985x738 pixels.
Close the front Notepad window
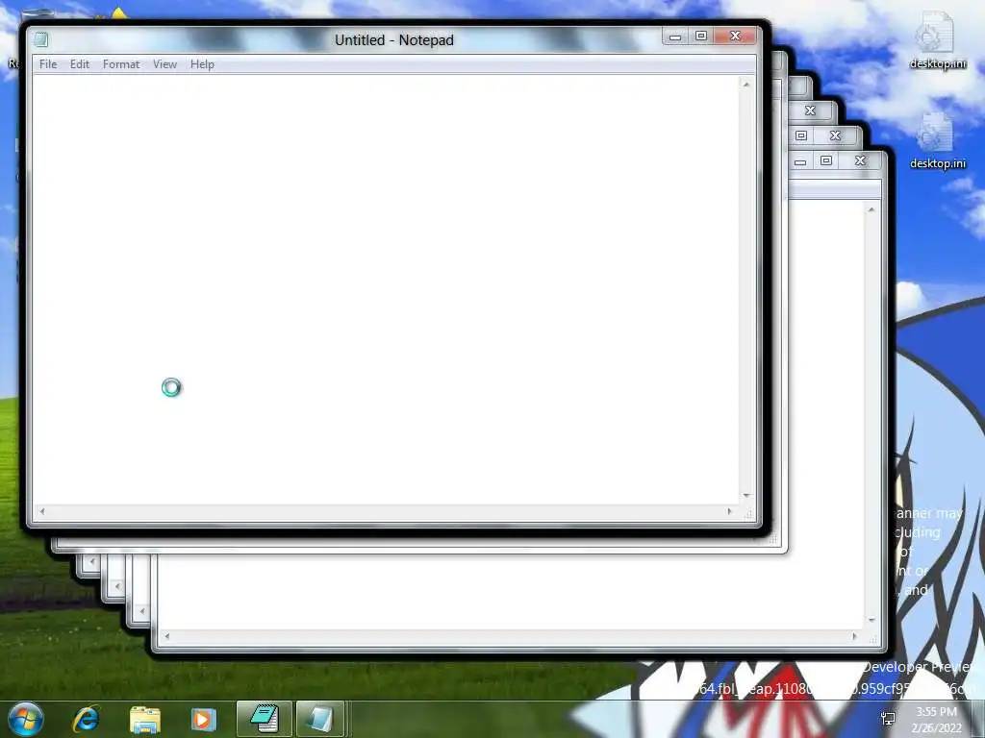[x=735, y=37]
